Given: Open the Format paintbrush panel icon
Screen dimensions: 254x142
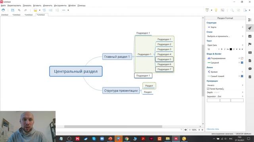Looking at the screenshot, I should tap(250, 28).
